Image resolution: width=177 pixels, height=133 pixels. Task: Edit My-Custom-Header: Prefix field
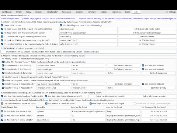pos(53,84)
